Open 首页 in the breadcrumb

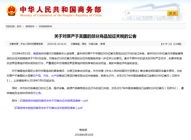click(19, 26)
